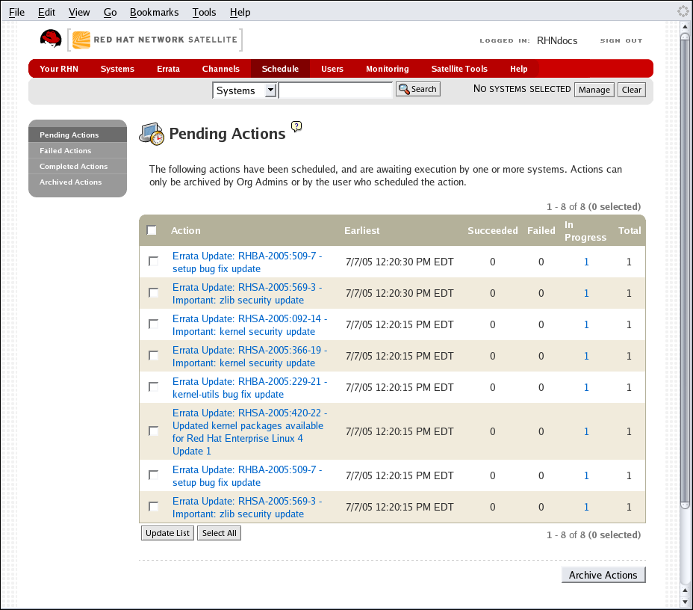
Task: Open In Progress count for RHSA-2005:092-14 row
Action: (586, 324)
